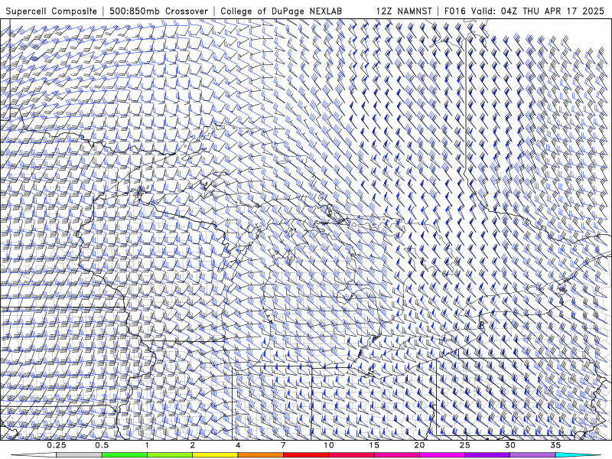
Task: Click the magenta 20–25 colorbar segment
Action: click(x=442, y=455)
